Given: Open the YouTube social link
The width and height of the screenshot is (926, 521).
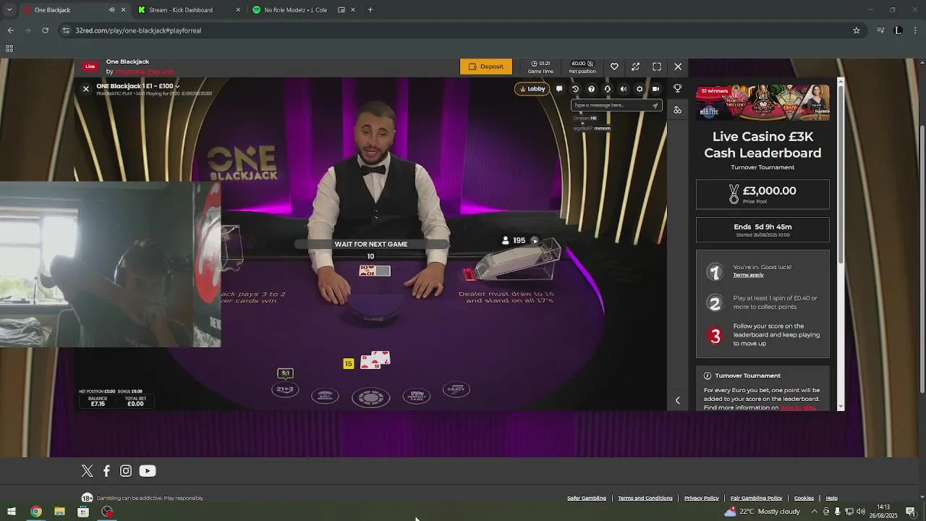Looking at the screenshot, I should (x=148, y=471).
